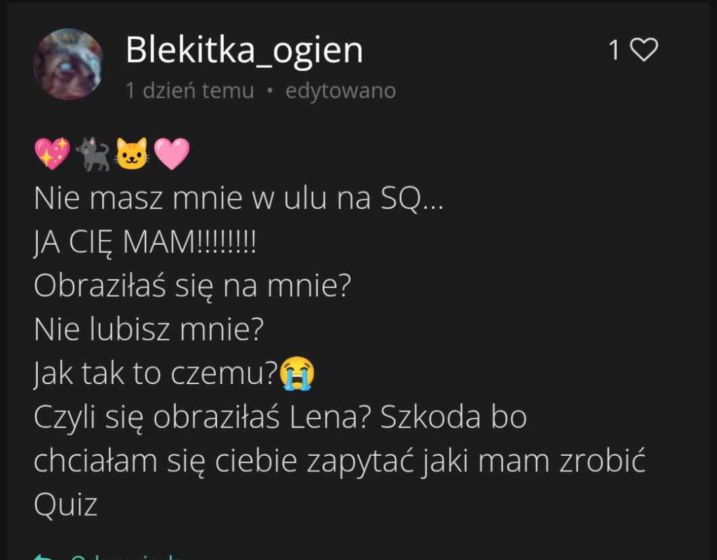This screenshot has height=560, width=717.
Task: Click the line 'Nie lubisz mnie?'
Action: click(149, 329)
